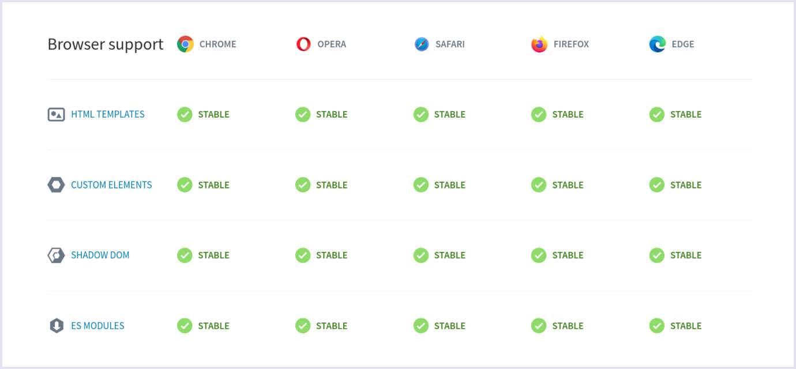Click the Shadow DOM hexagon icon
The height and width of the screenshot is (369, 796).
coord(56,255)
